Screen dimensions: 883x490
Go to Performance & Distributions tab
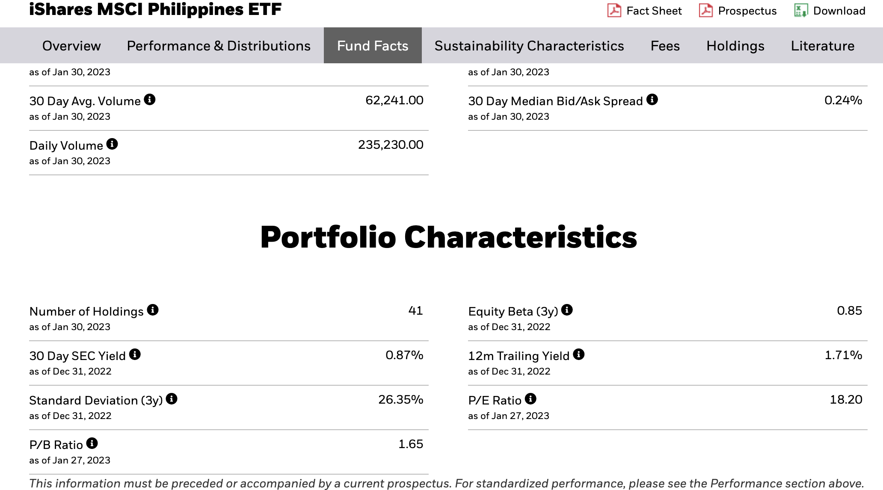(219, 46)
